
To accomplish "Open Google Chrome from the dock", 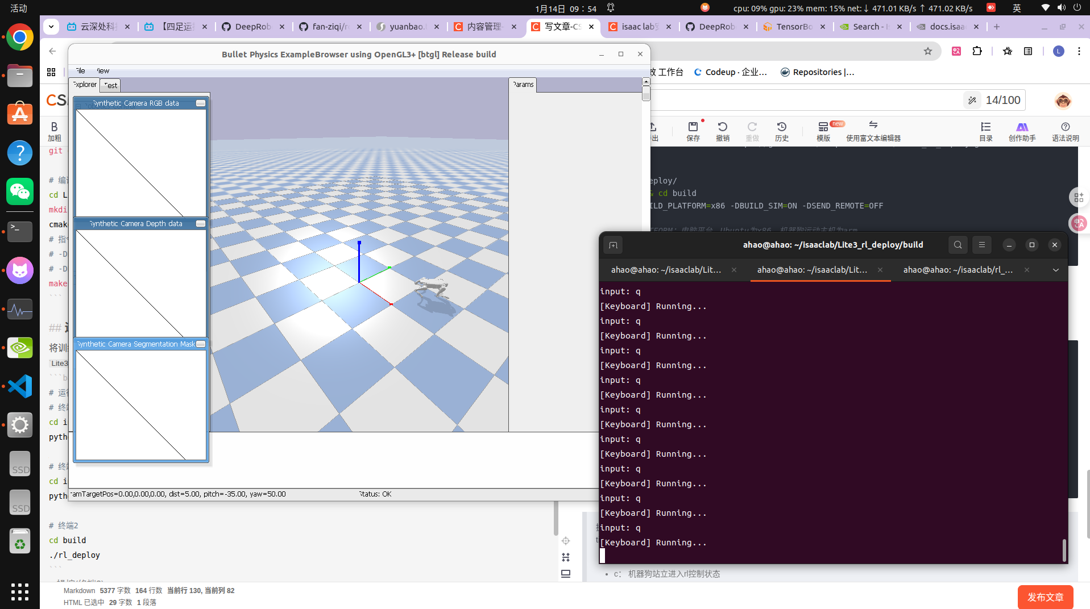I will pyautogui.click(x=20, y=37).
